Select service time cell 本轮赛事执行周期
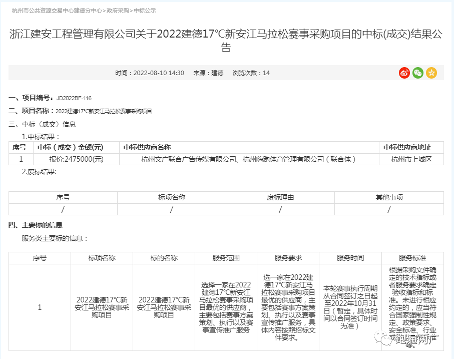Viewport: 454px width, 359px height. click(x=350, y=307)
